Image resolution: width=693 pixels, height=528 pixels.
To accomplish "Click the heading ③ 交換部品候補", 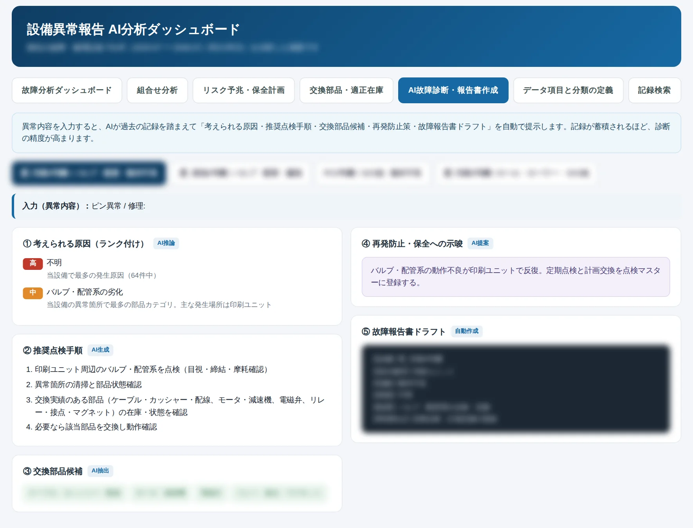I will (x=53, y=471).
